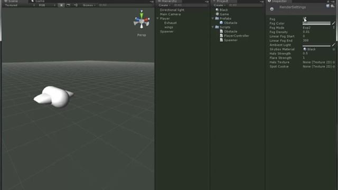Open Project panel options menu icon
The height and width of the screenshot is (190, 338).
262,2
